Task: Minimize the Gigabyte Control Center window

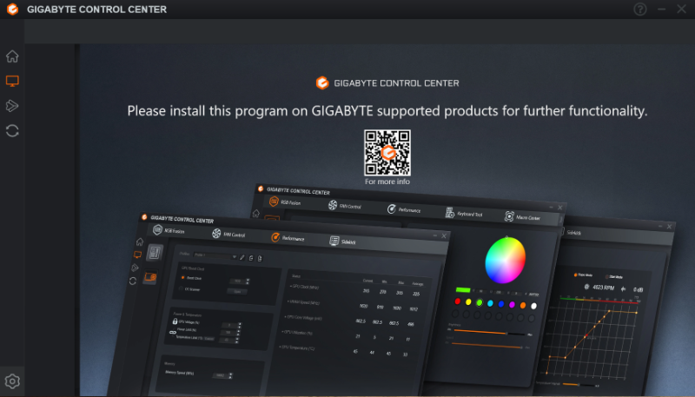Action: (x=662, y=9)
